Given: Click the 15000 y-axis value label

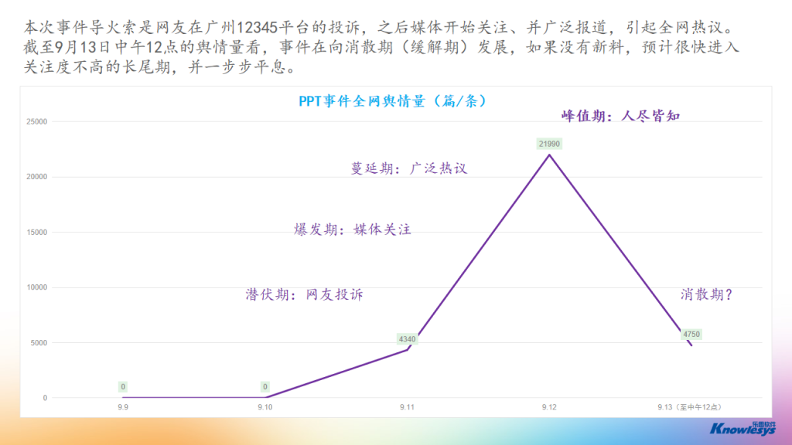Looking at the screenshot, I should click(37, 232).
